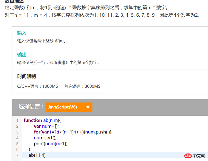Viewport: 208px width, 161px height.
Task: Click the for loop code line
Action: coord(73,132)
